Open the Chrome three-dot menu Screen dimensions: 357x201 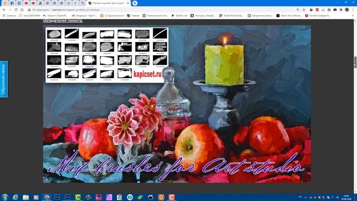point(353,10)
